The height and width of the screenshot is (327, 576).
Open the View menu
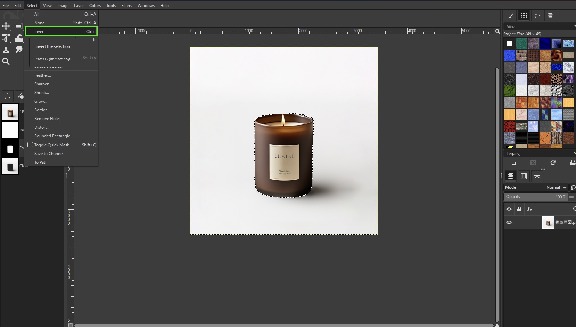tap(47, 5)
